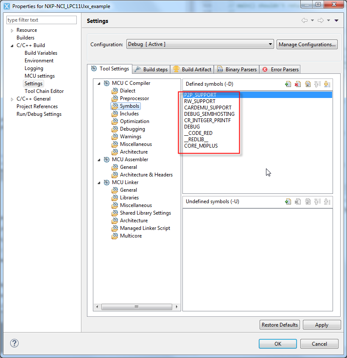
Task: Select Includes under MCU C Compiler
Action: pos(129,114)
